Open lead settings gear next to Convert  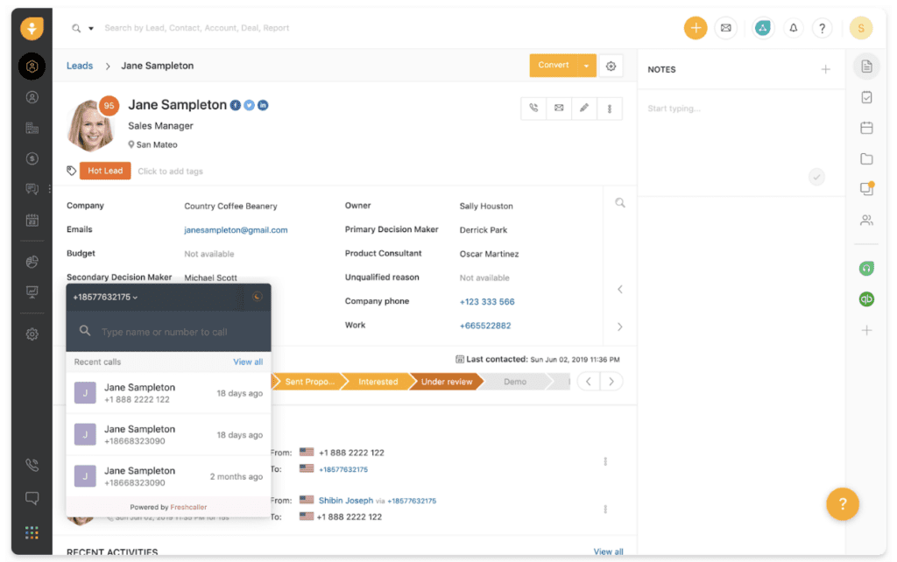pyautogui.click(x=611, y=66)
